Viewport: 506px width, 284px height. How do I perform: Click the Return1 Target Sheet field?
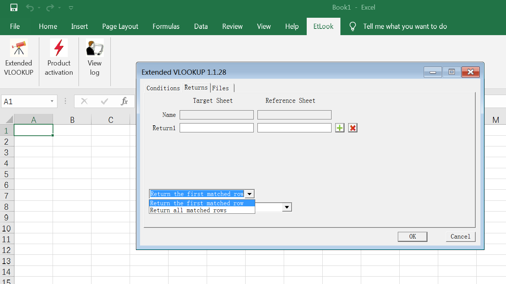(x=217, y=128)
